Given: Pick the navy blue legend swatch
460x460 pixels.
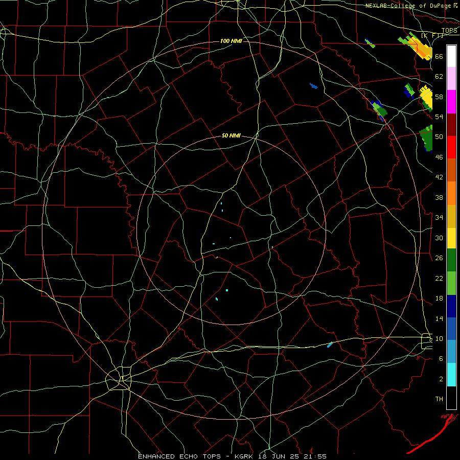Looking at the screenshot, I should click(x=451, y=306).
